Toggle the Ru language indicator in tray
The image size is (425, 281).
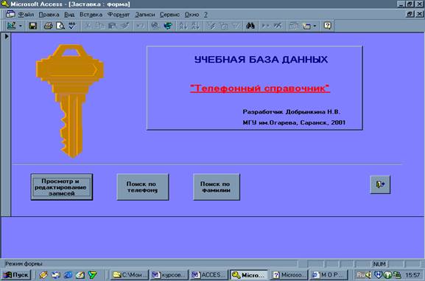click(360, 275)
